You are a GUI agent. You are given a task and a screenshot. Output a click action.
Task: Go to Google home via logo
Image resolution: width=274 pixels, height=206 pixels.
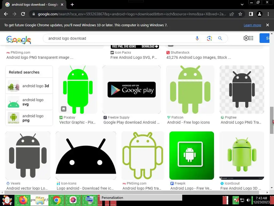pyautogui.click(x=19, y=39)
